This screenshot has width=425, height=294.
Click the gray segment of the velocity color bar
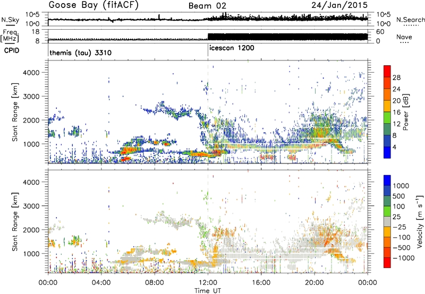pyautogui.click(x=387, y=222)
